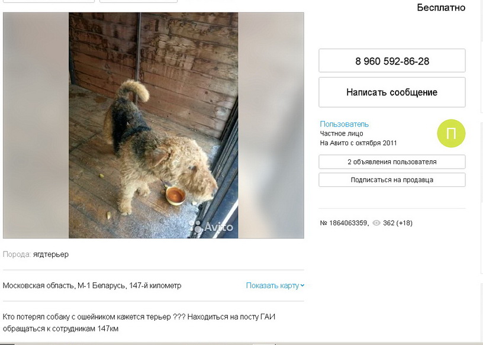Click the Бесплатно price label
The width and height of the screenshot is (483, 345).
pyautogui.click(x=441, y=7)
